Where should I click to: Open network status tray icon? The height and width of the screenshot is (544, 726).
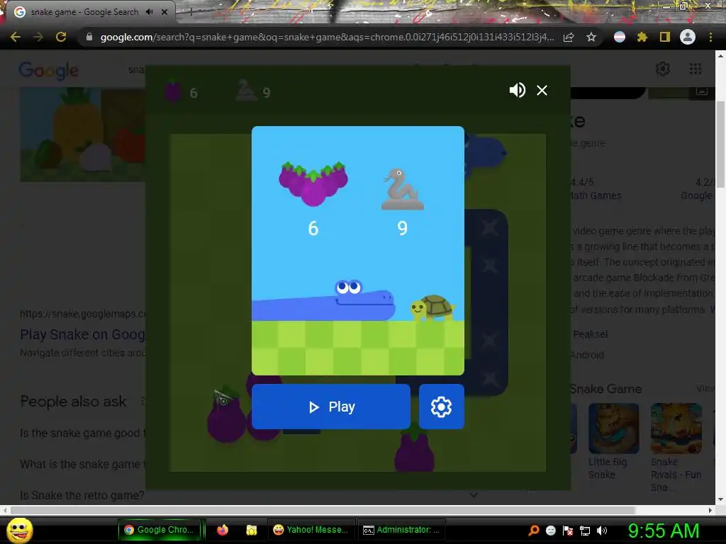pyautogui.click(x=585, y=531)
